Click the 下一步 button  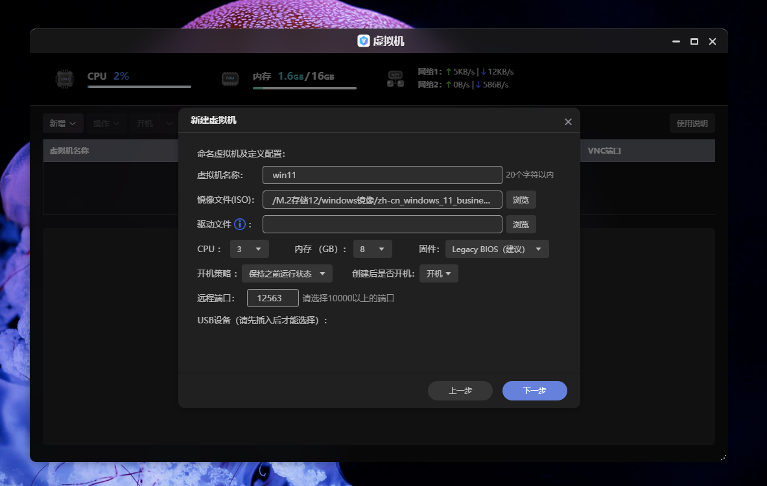[x=534, y=390]
